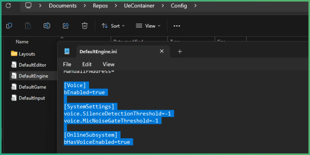Select the DefaultInput file name

click(x=32, y=98)
